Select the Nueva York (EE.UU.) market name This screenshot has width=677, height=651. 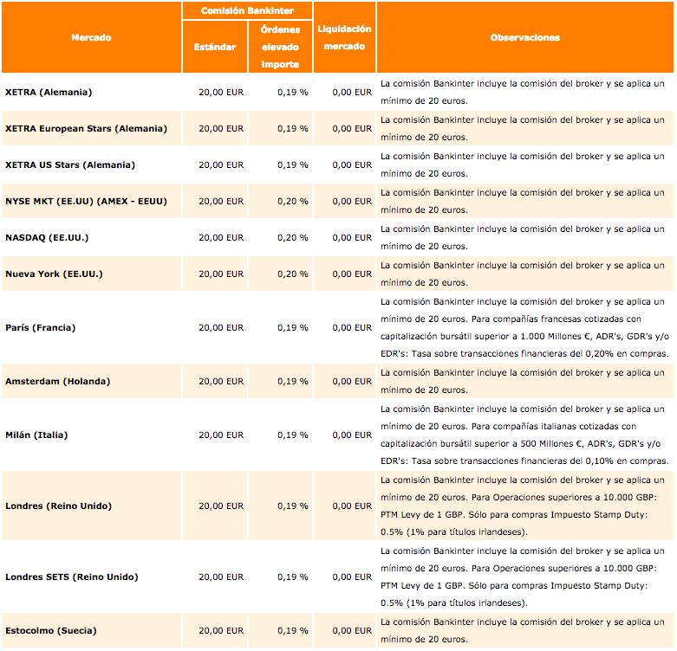click(54, 274)
